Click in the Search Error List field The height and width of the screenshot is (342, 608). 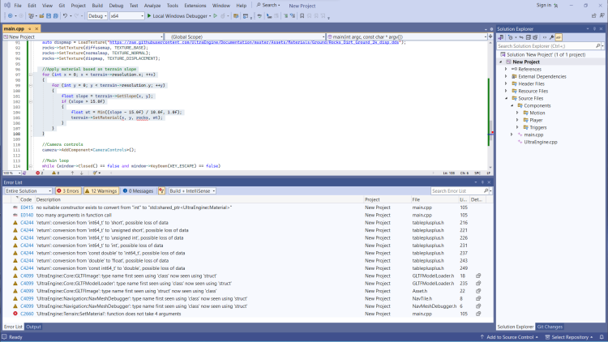click(x=456, y=190)
